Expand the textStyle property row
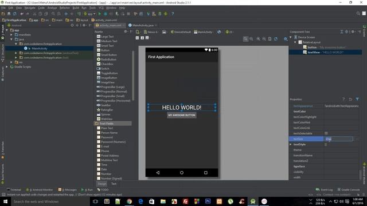The width and height of the screenshot is (367, 206). click(291, 145)
